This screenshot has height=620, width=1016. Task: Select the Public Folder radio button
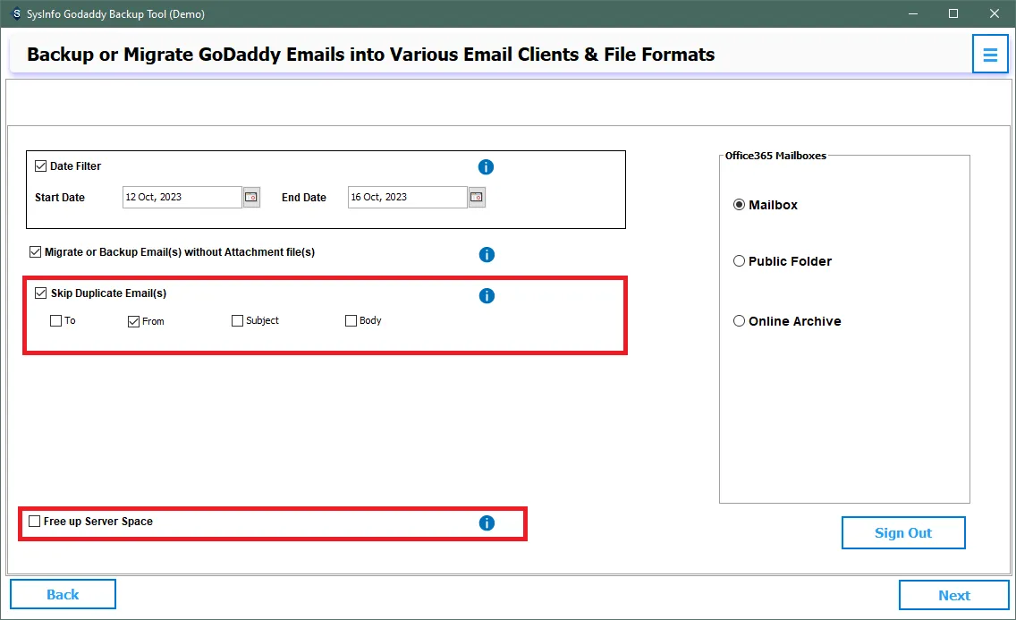(x=739, y=261)
